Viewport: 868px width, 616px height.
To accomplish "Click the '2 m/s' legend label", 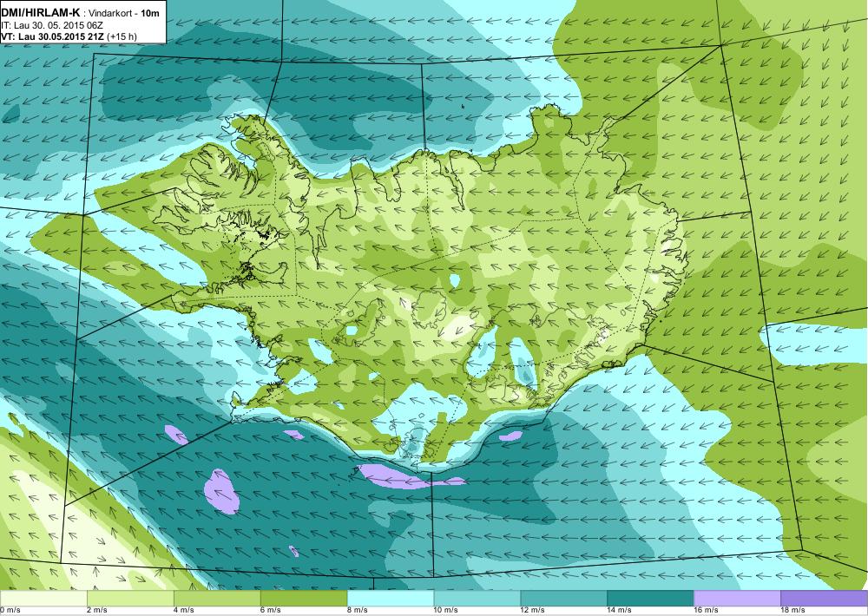I will point(97,611).
